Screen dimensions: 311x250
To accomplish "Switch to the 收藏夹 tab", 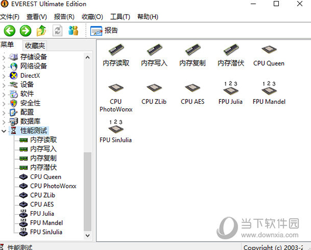I will coord(35,46).
